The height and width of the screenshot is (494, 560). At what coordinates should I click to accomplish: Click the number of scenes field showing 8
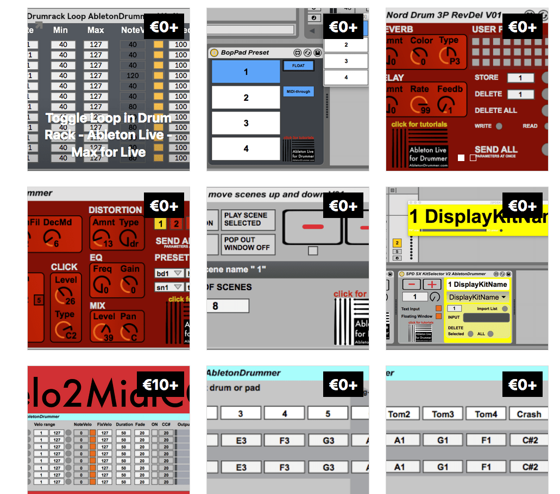(x=228, y=306)
